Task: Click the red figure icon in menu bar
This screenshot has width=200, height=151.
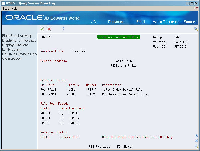Action: tap(196, 8)
